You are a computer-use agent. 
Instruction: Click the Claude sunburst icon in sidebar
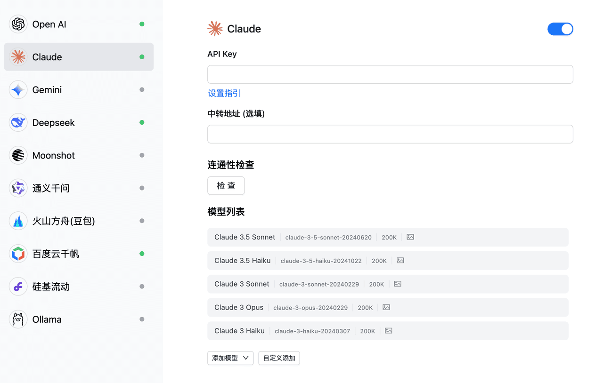click(18, 57)
